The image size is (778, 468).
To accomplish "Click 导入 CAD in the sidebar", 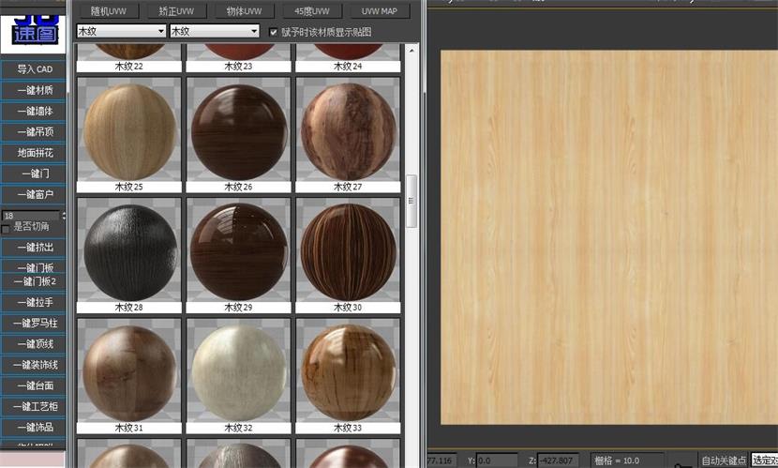I will (34, 69).
